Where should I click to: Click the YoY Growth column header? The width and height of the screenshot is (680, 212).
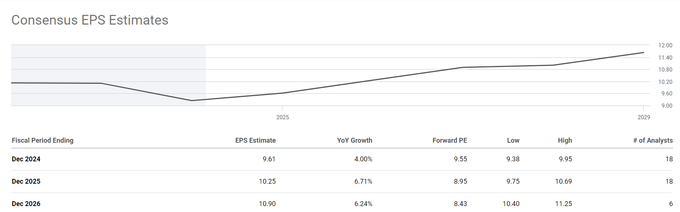tap(354, 140)
